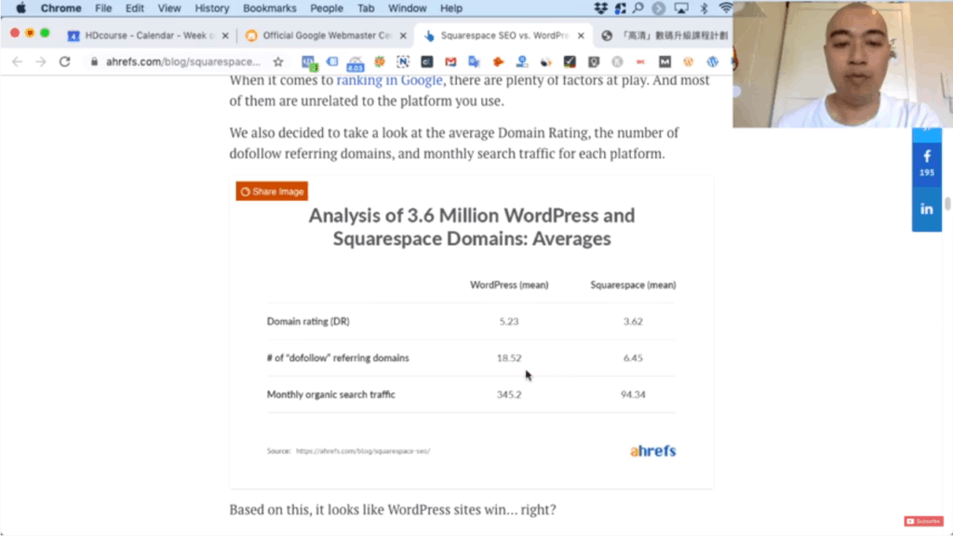This screenshot has height=536, width=953.
Task: Click the Squarespace value 94.34
Action: click(633, 395)
